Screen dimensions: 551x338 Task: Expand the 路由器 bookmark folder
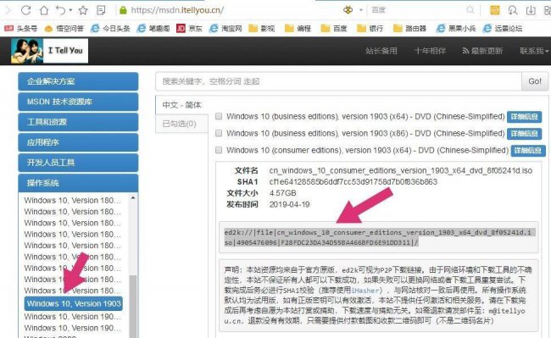point(409,29)
